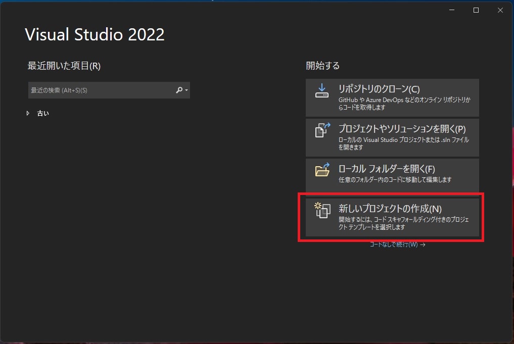
Task: Click the 最近開いた項目(R) heading
Action: coord(64,66)
